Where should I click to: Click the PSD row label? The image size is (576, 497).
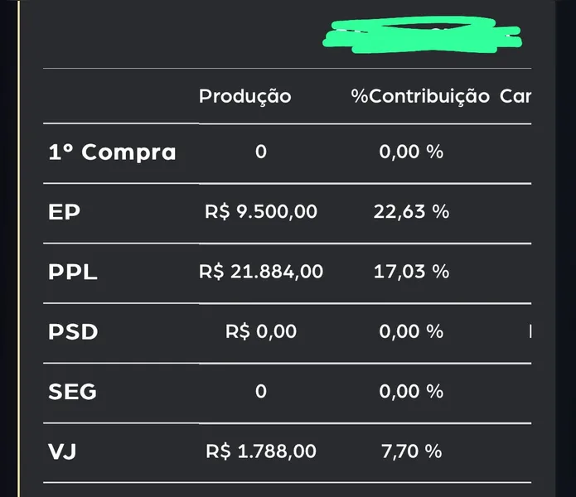pos(73,332)
